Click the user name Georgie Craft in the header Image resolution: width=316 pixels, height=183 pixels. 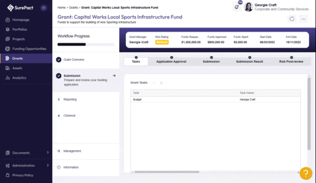[265, 5]
